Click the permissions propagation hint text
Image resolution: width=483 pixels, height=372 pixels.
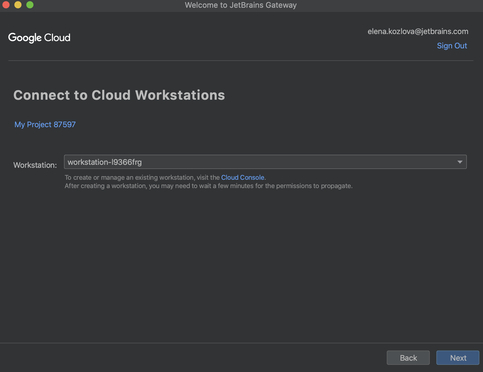[209, 185]
